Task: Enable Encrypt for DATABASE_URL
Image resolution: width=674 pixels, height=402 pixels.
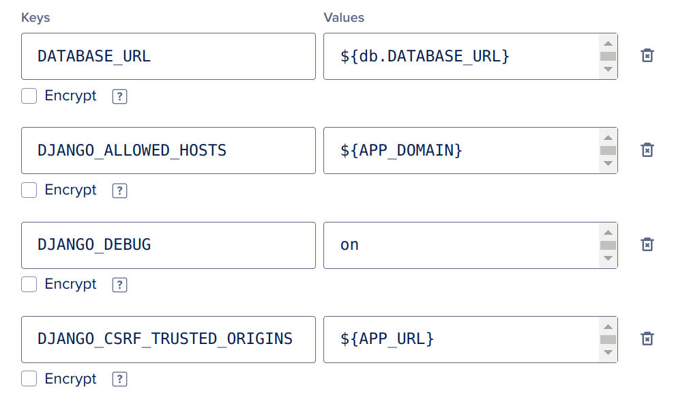Action: [x=29, y=96]
